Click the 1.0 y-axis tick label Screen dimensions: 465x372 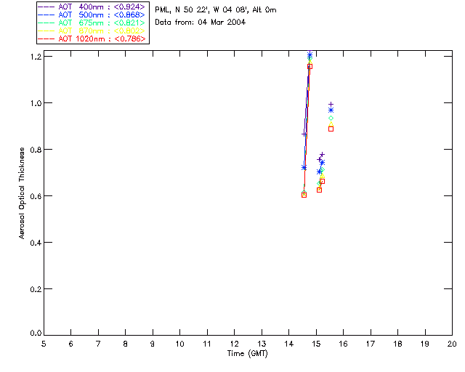tap(36, 103)
